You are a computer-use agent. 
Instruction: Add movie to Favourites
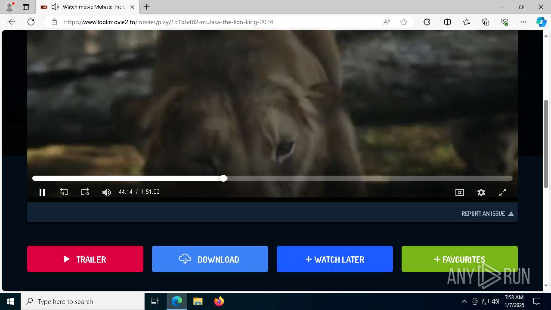(x=460, y=259)
